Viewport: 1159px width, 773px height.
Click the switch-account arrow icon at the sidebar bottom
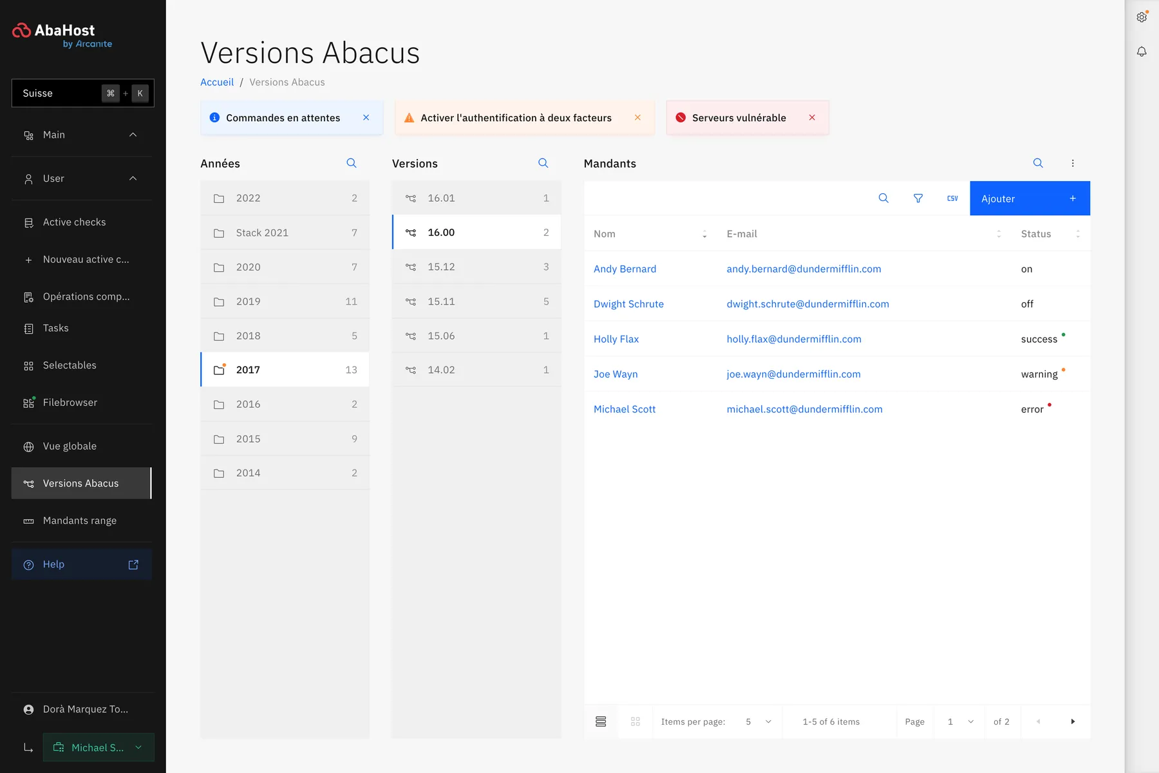(28, 747)
